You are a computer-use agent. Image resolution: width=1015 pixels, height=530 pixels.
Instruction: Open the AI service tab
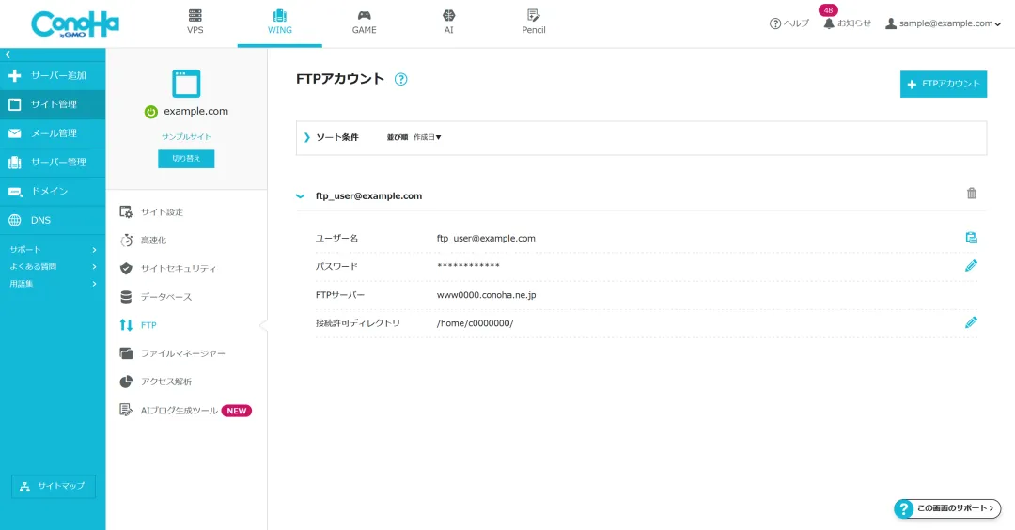448,22
